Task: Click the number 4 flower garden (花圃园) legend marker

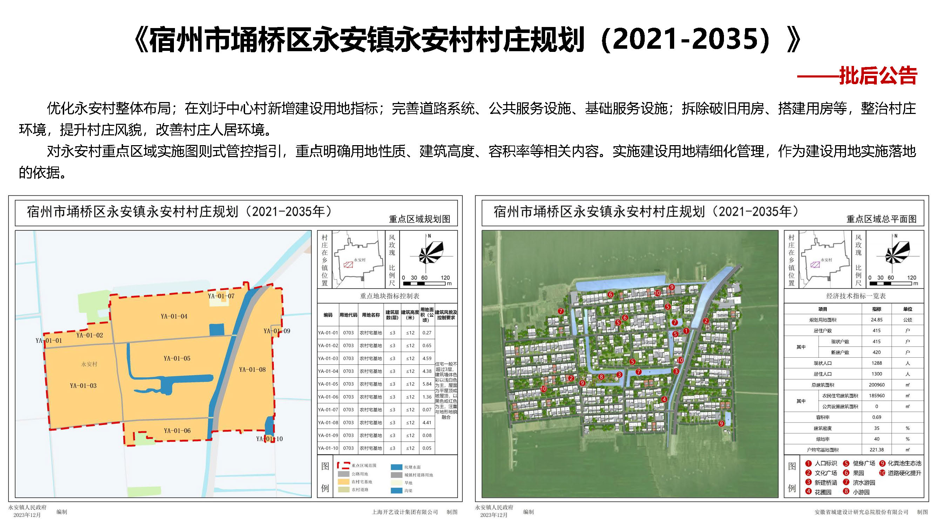Action: point(808,492)
